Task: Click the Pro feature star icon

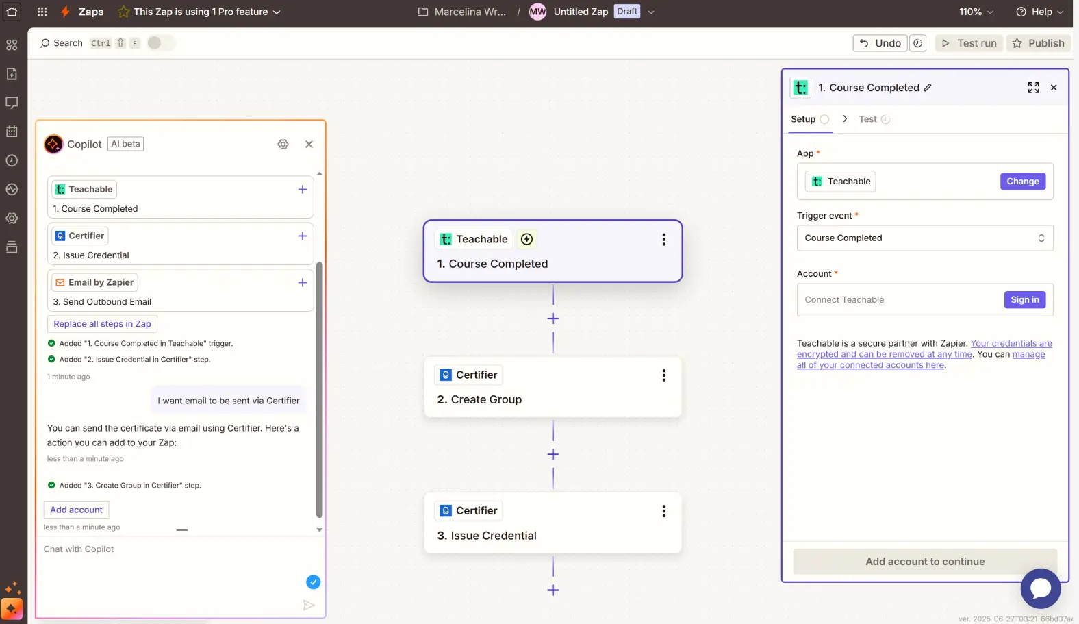Action: tap(123, 12)
